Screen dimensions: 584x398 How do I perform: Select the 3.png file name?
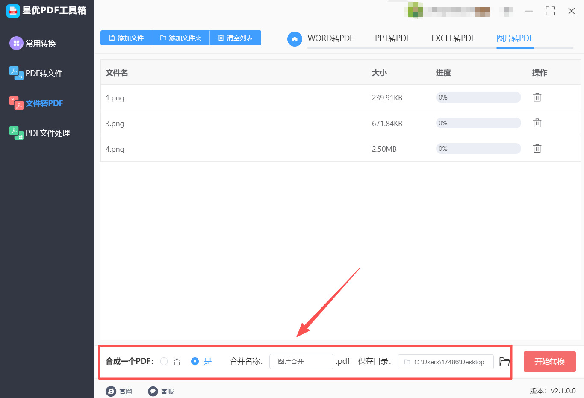coord(115,124)
